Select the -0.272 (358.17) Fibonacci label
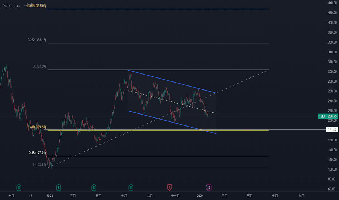Viewport: 339px width, 200px height. pyautogui.click(x=36, y=40)
